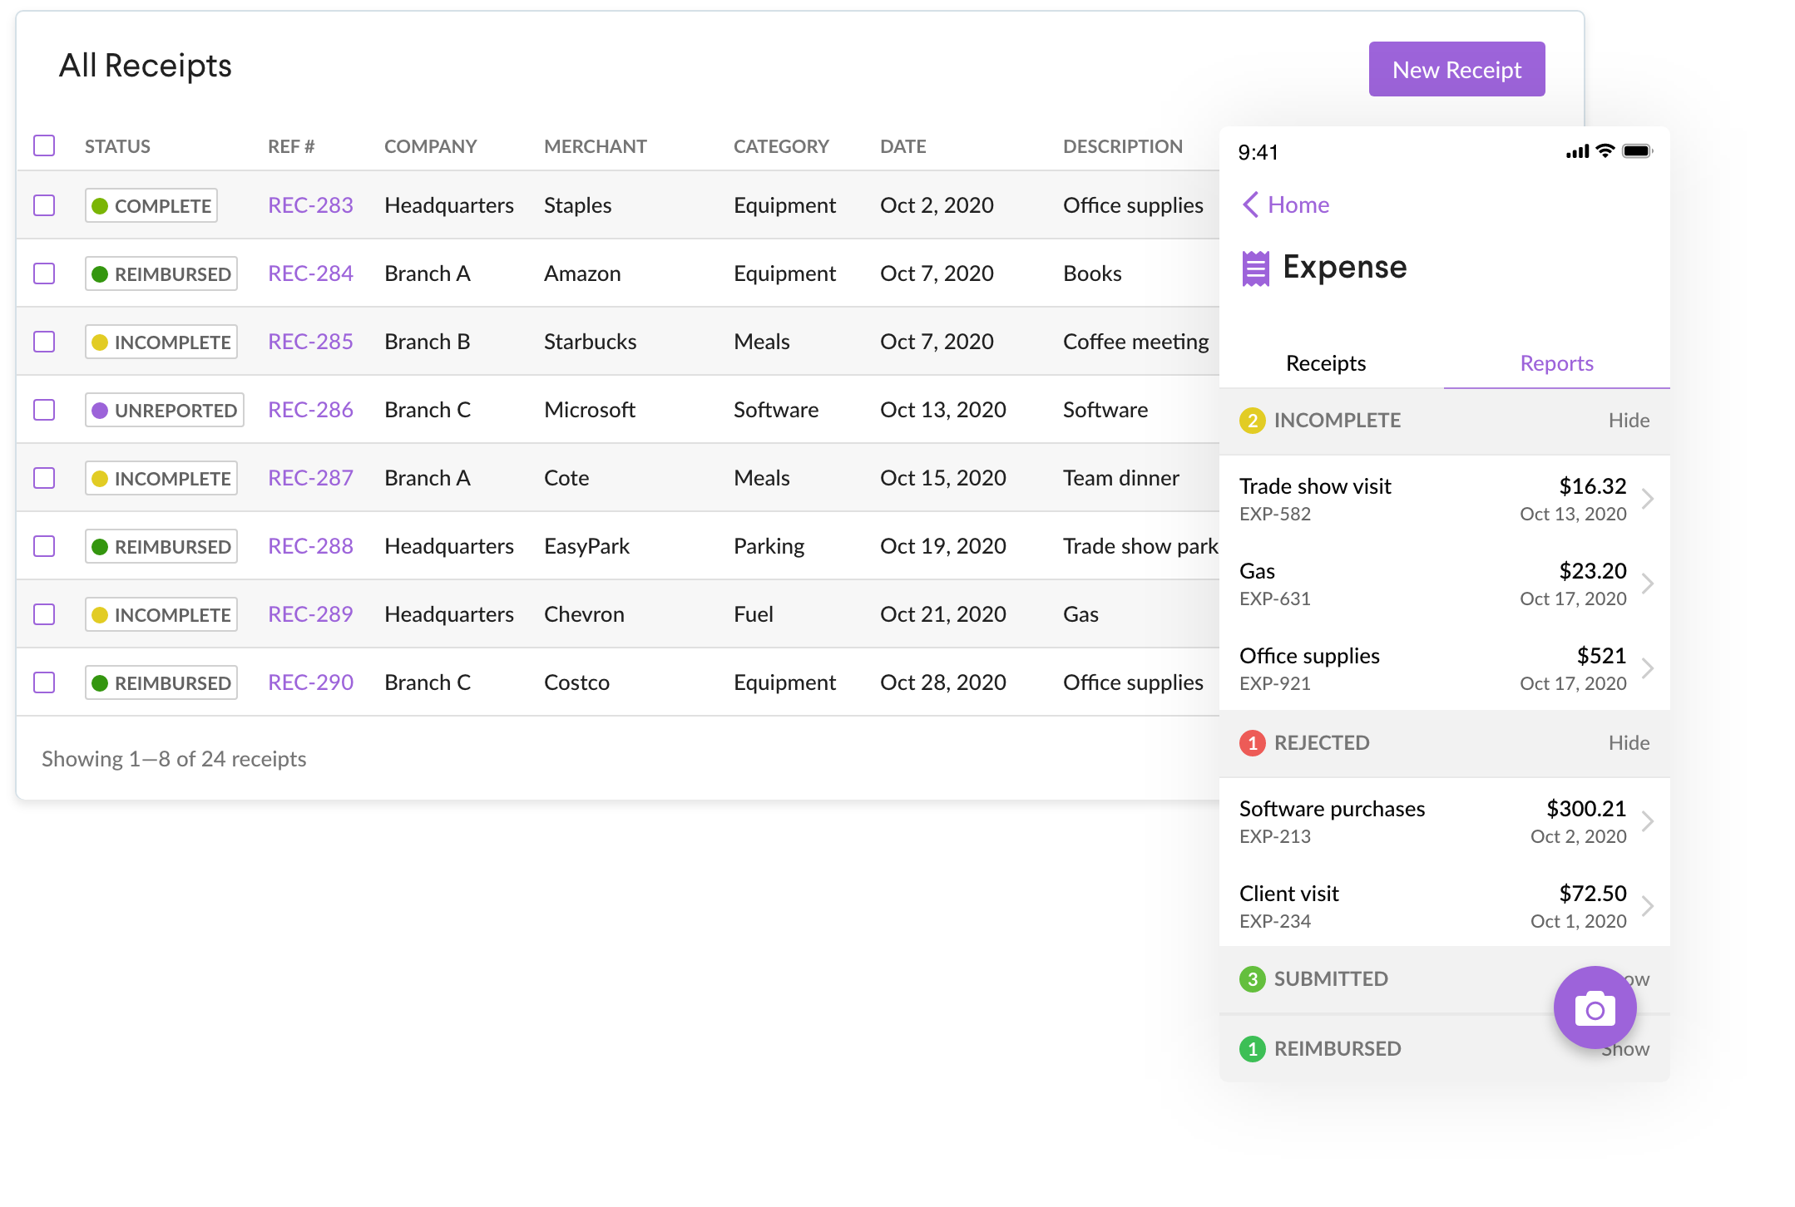Switch to the Receipts tab
This screenshot has height=1207, width=1795.
pyautogui.click(x=1324, y=363)
